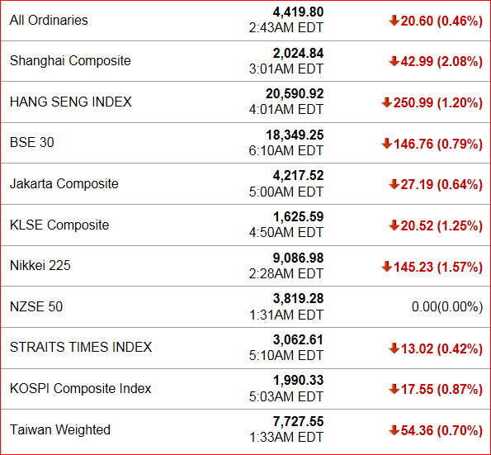This screenshot has width=491, height=455.
Task: Open the BSE 30 index name
Action: click(32, 143)
